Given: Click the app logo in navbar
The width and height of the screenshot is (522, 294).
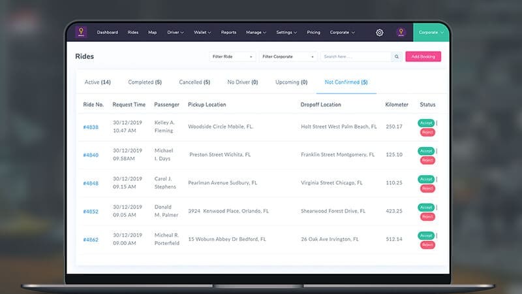Looking at the screenshot, I should point(82,32).
